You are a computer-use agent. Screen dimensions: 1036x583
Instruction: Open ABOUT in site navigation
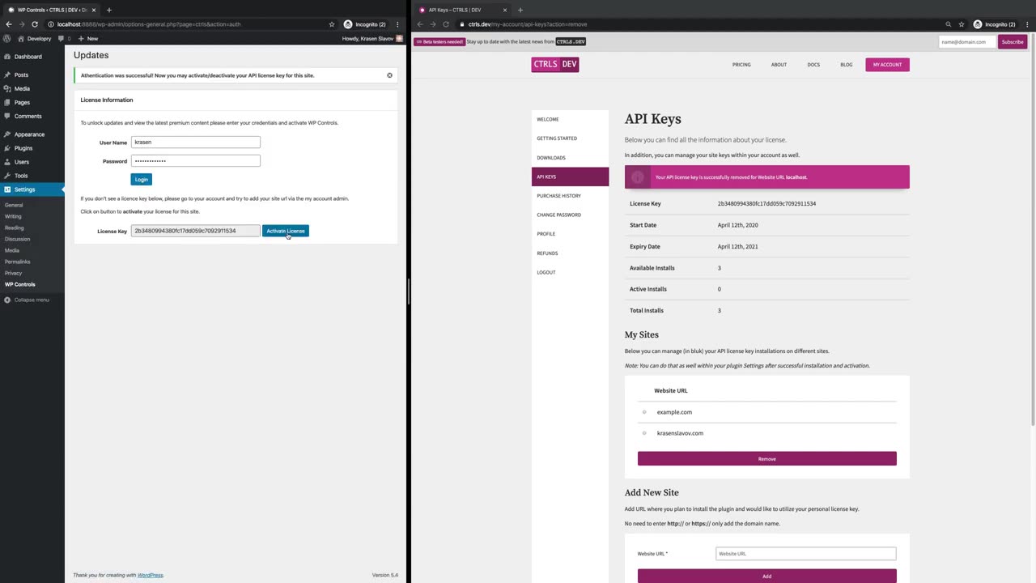(x=779, y=65)
